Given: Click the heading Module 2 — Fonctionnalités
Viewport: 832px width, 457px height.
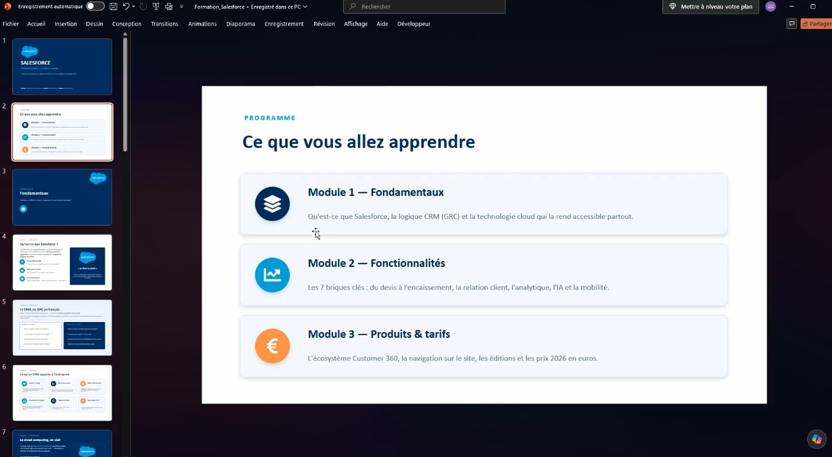Looking at the screenshot, I should click(376, 263).
